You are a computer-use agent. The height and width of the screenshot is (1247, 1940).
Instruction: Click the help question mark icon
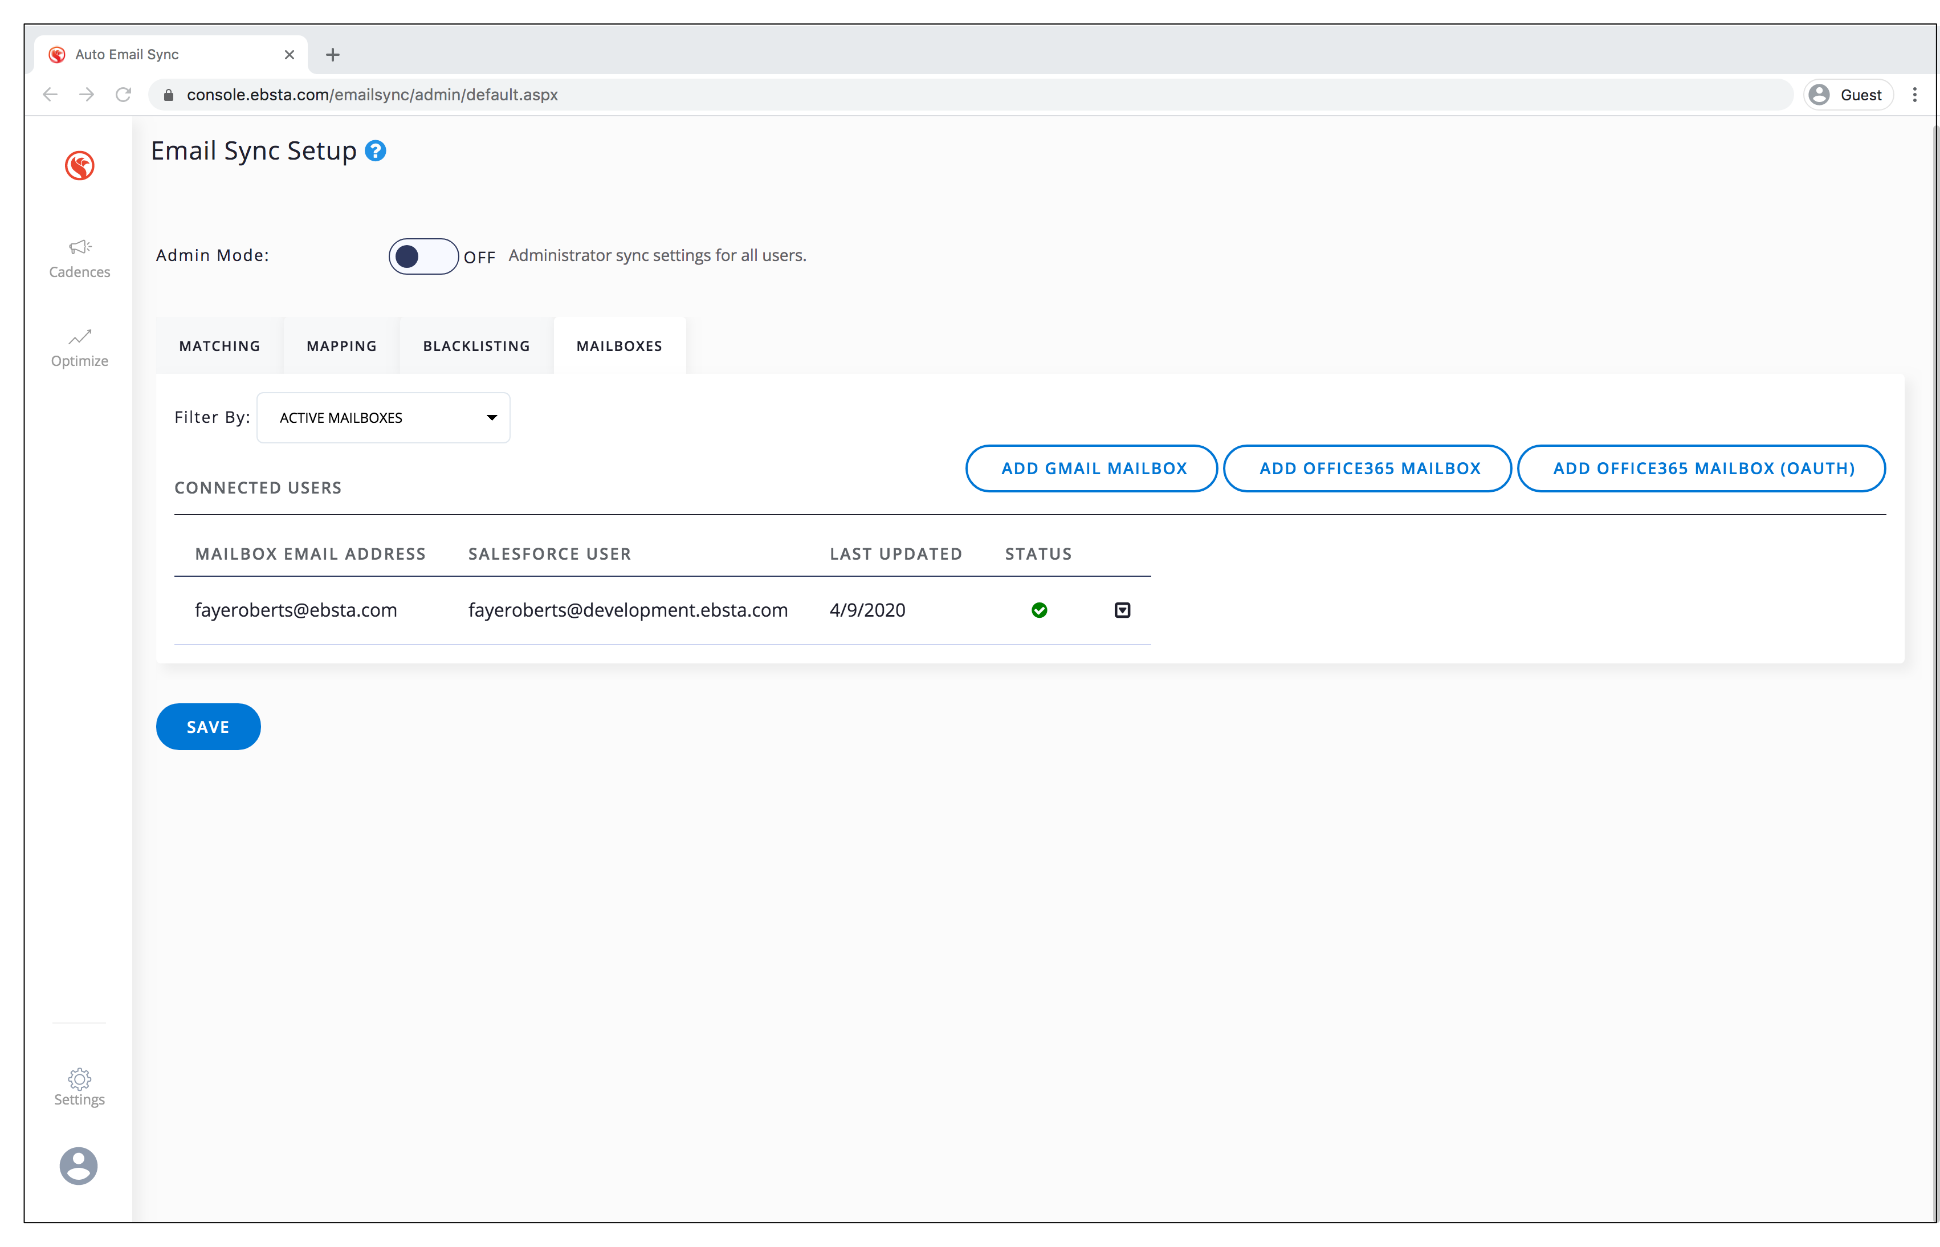[375, 150]
